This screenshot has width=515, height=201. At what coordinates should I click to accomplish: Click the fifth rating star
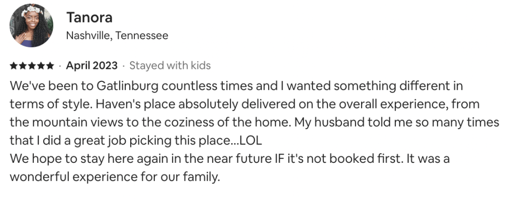tap(50, 66)
